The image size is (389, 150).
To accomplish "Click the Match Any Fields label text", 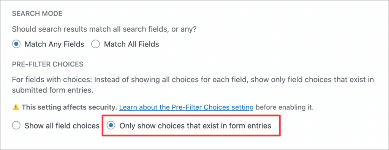I will tap(54, 45).
